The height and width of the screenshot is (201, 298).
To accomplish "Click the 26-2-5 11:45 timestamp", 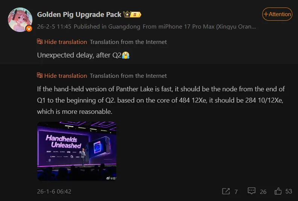I will click(54, 27).
